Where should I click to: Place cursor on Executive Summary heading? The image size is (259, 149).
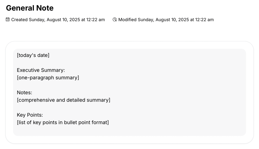click(41, 70)
